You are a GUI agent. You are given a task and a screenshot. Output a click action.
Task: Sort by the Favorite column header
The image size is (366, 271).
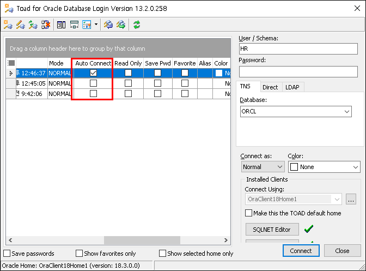pyautogui.click(x=185, y=63)
